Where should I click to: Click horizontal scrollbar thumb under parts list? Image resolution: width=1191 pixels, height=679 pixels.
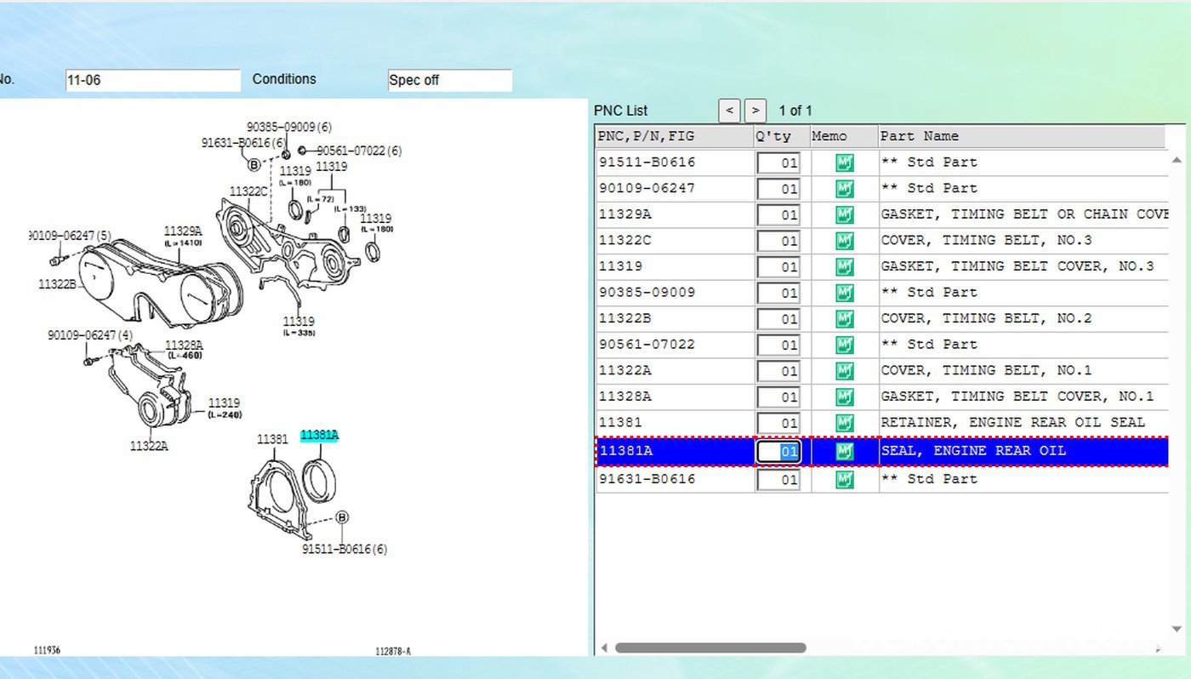(x=710, y=648)
